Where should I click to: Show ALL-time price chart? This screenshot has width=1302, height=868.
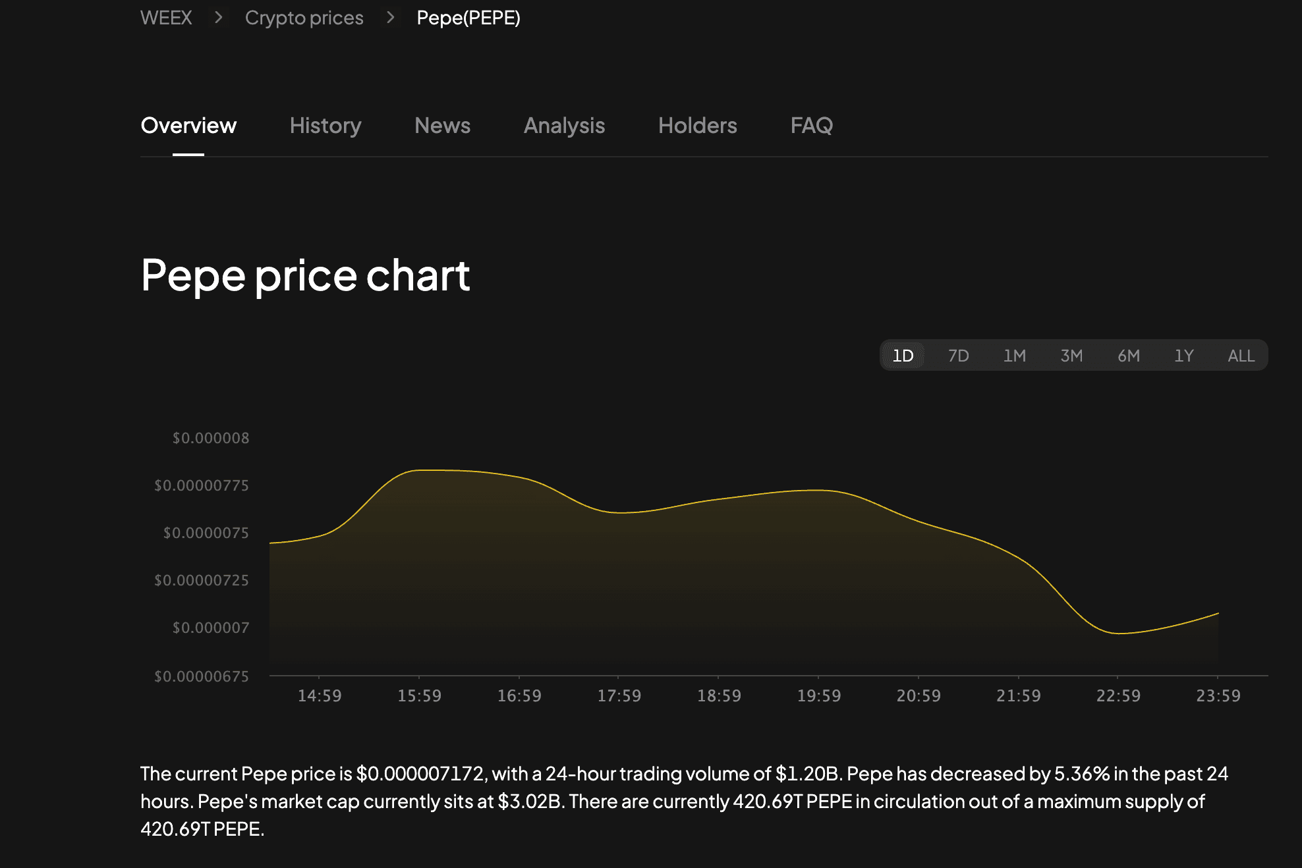click(1241, 356)
